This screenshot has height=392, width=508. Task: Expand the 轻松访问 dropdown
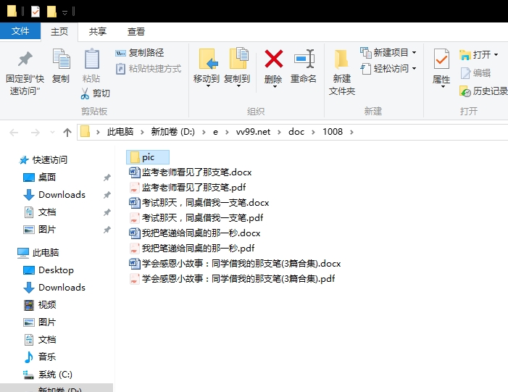click(414, 69)
